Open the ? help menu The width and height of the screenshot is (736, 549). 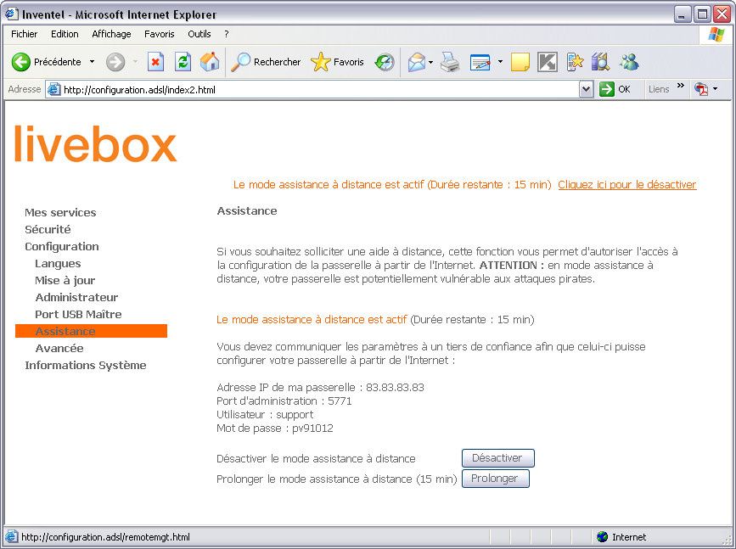coord(227,34)
